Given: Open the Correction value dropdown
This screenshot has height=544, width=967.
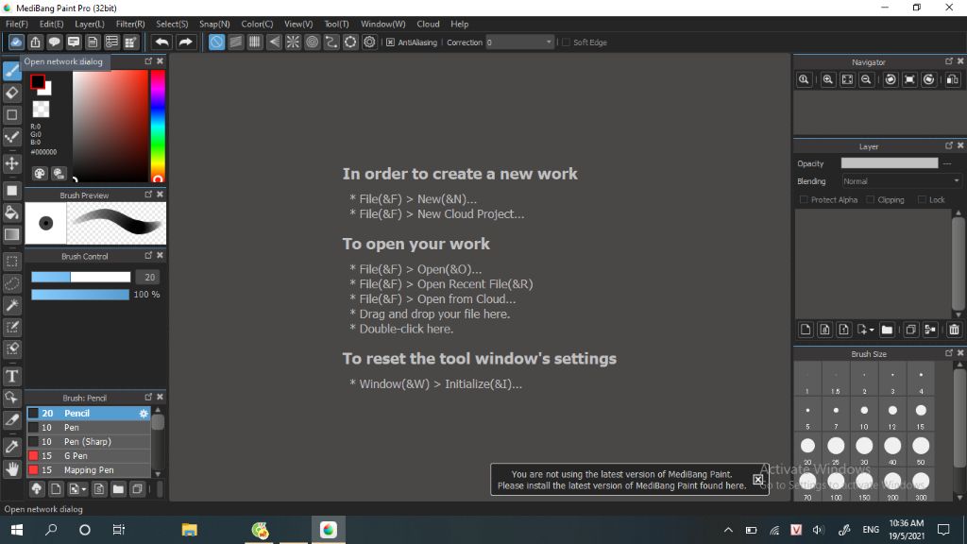Looking at the screenshot, I should pos(549,42).
